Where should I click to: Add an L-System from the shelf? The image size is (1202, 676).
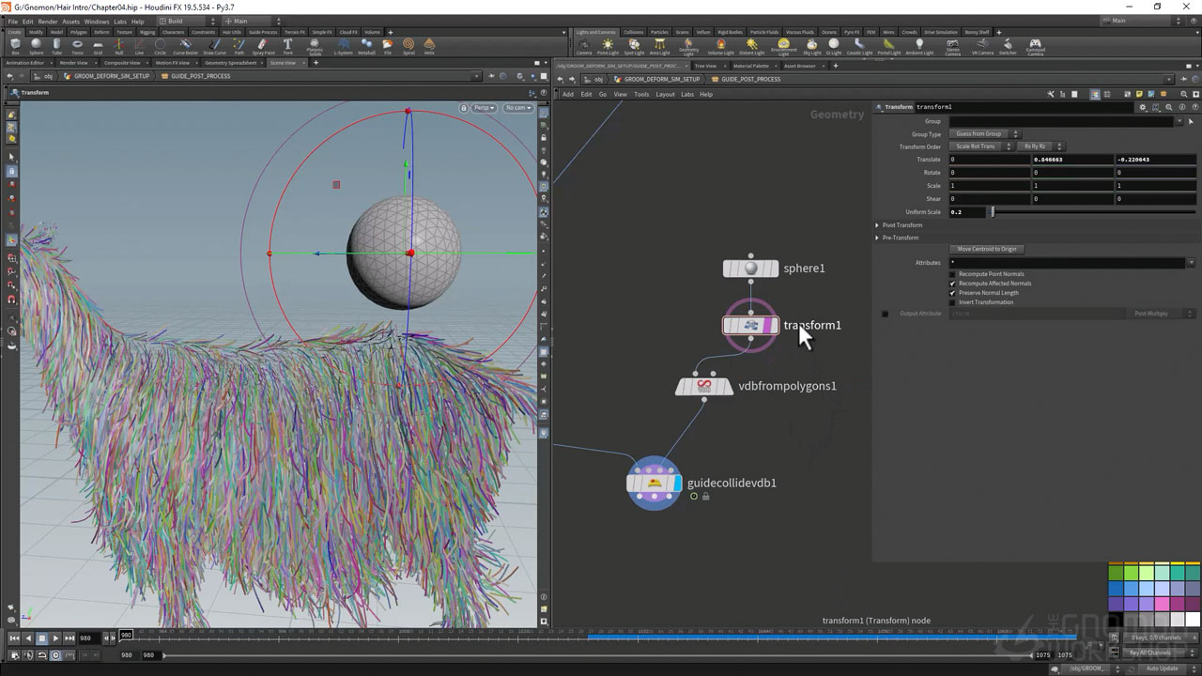tap(344, 46)
